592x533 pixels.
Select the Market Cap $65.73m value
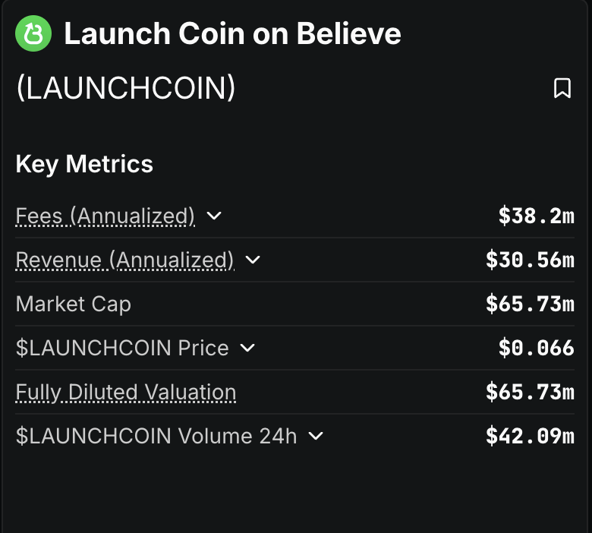[x=530, y=304]
